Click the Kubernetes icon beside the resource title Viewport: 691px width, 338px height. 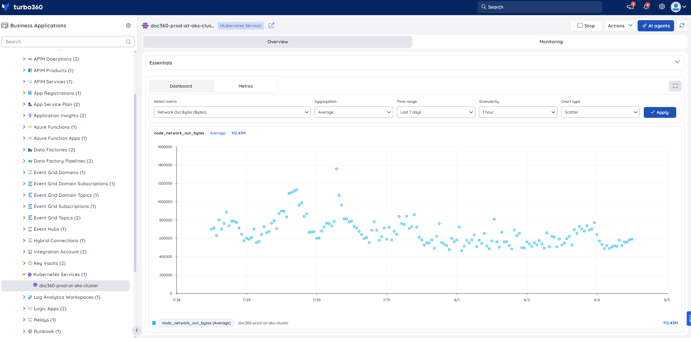pos(145,26)
